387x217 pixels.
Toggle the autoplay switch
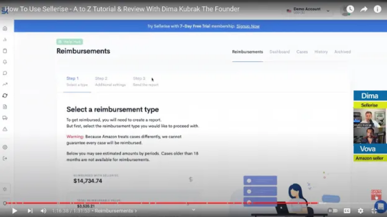click(333, 211)
